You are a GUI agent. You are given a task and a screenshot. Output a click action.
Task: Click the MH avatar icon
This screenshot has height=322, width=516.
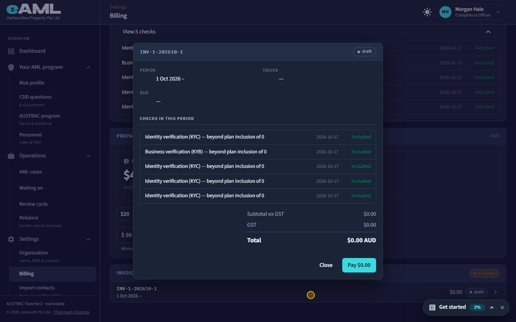click(x=445, y=12)
